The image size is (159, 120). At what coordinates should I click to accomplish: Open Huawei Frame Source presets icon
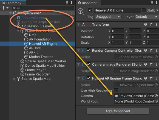pyautogui.click(x=151, y=78)
